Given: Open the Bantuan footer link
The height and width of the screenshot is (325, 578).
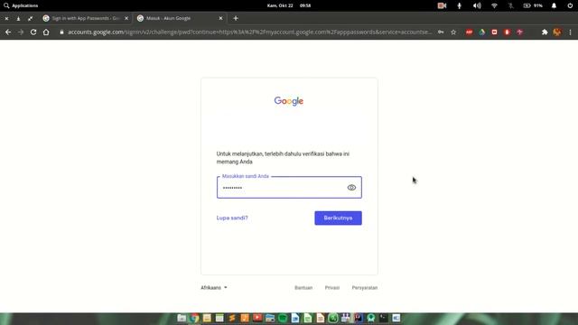Looking at the screenshot, I should pyautogui.click(x=303, y=287).
